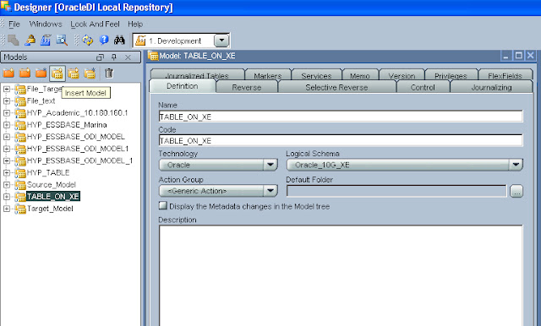Viewport: 541px width, 326px height.
Task: Click the table-with-magnifier toolbar icon
Action: click(x=62, y=41)
